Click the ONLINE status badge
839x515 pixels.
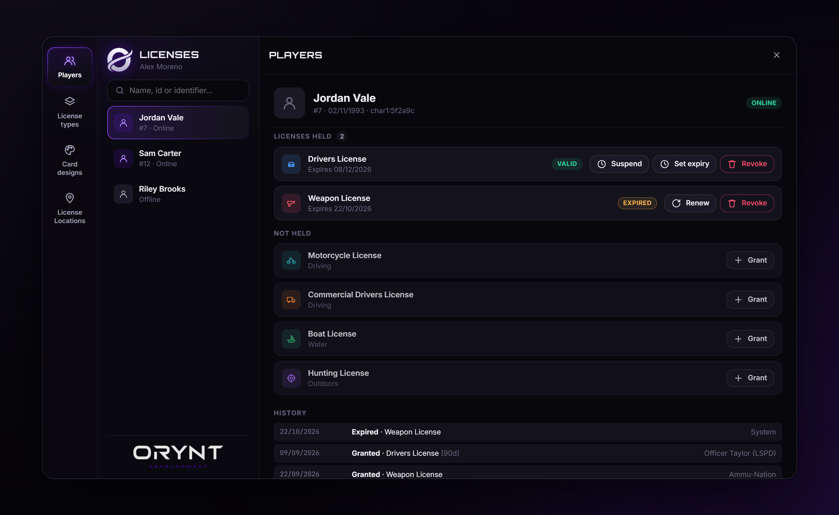[x=764, y=103]
